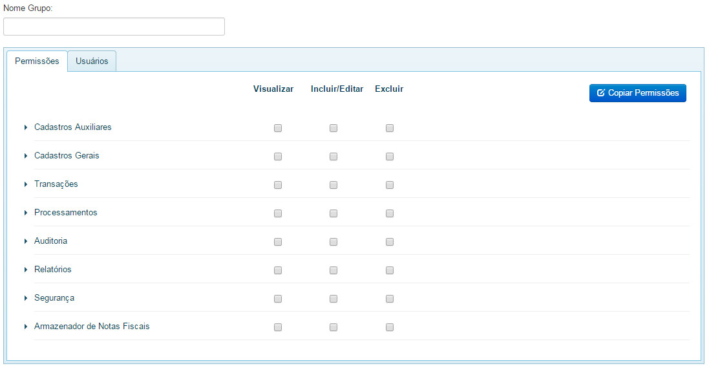Tick Excluir for Segurança

[390, 299]
